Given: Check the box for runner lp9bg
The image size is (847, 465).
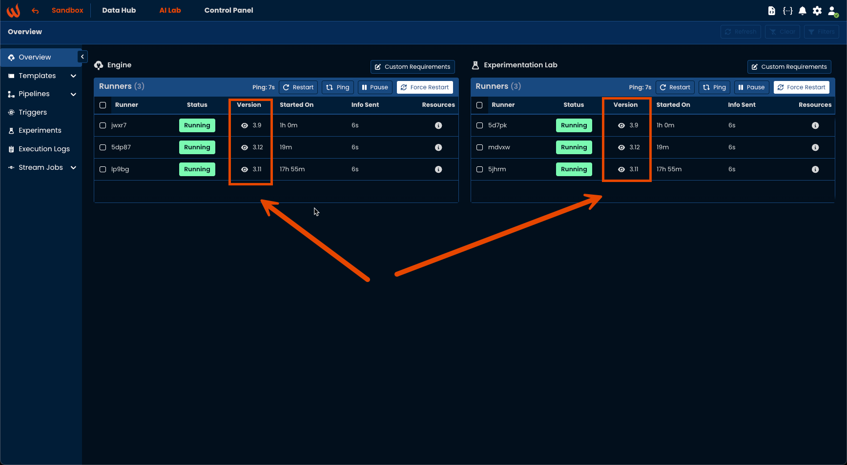Looking at the screenshot, I should click(x=103, y=169).
